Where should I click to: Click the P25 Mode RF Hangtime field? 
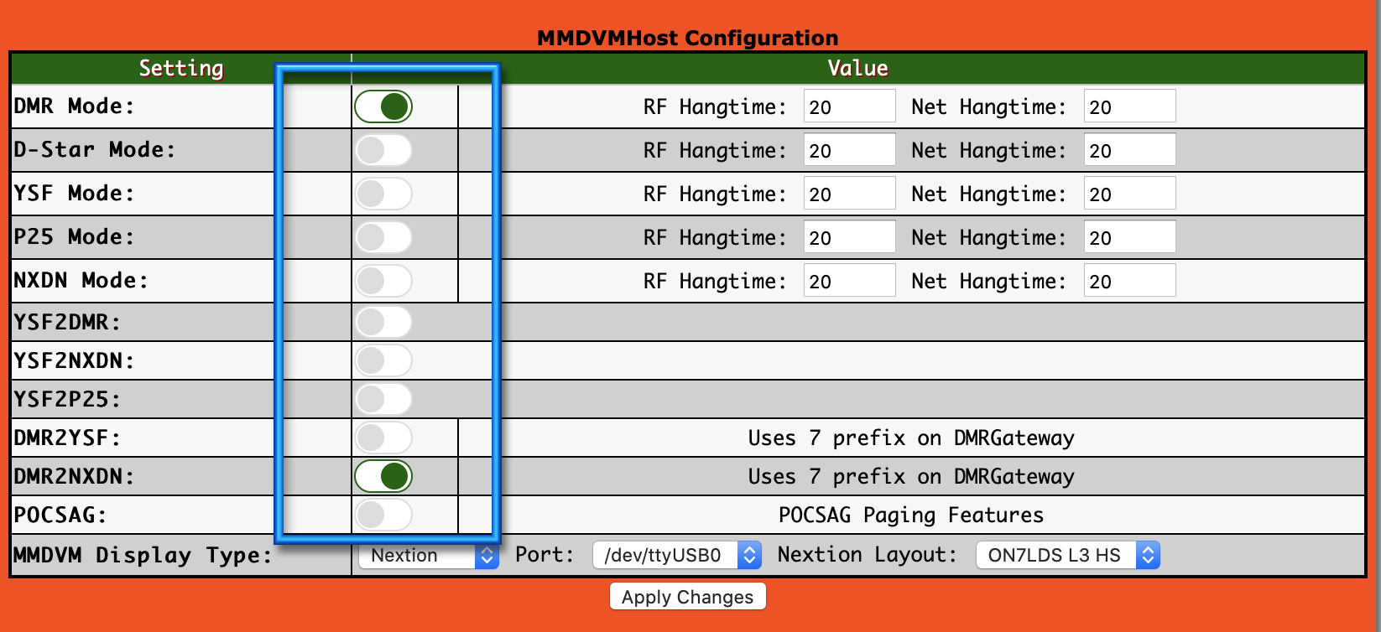[x=849, y=237]
